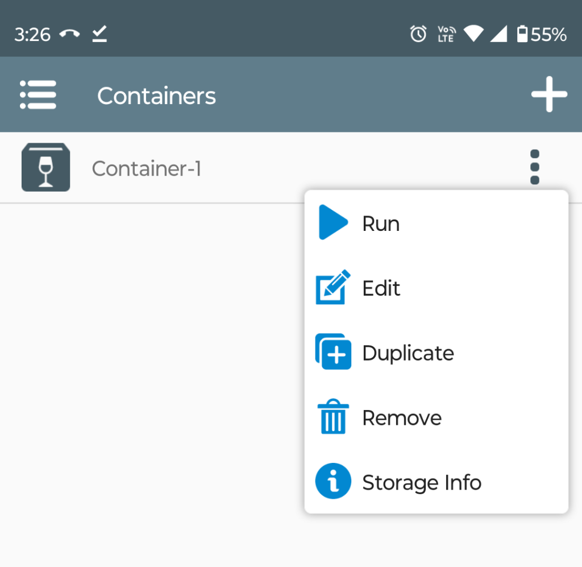The width and height of the screenshot is (582, 567).
Task: Tap the alarm clock status icon
Action: coord(418,34)
